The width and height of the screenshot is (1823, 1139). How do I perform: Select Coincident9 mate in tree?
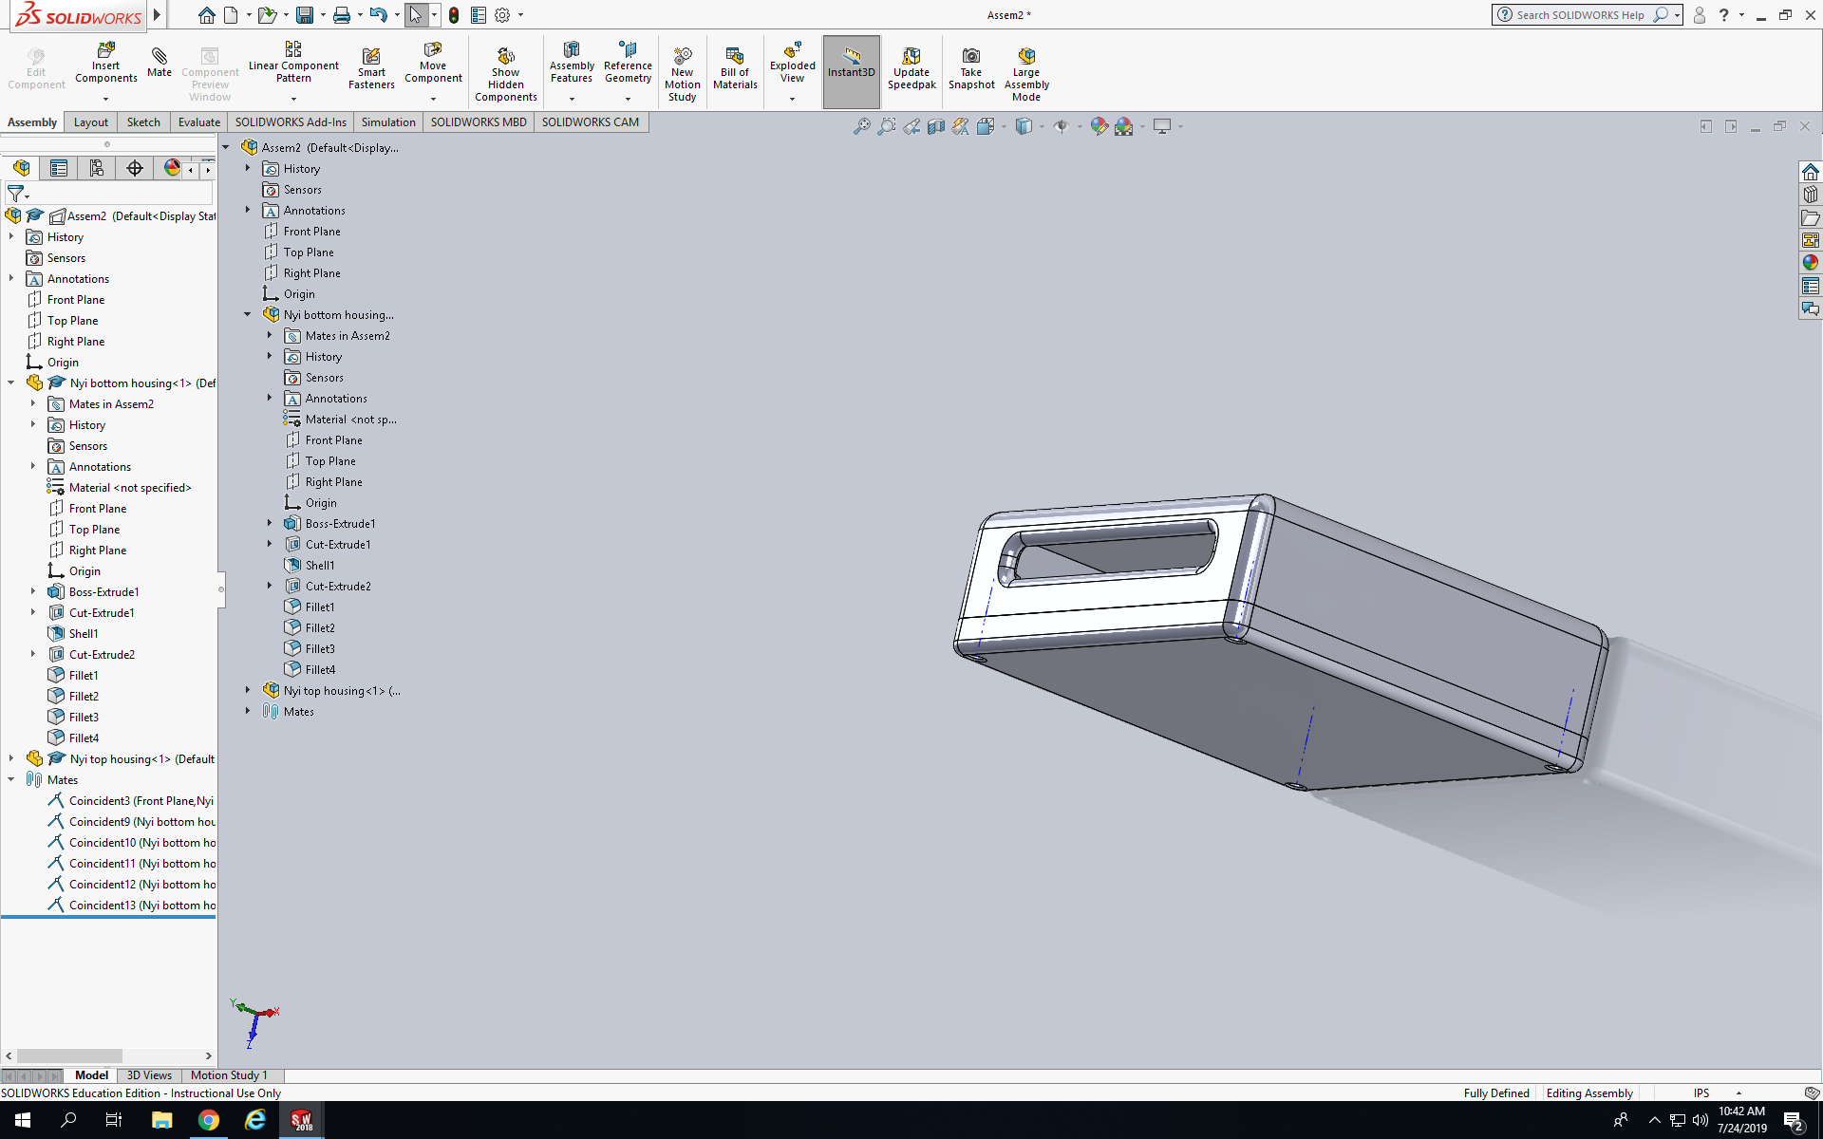click(x=141, y=822)
